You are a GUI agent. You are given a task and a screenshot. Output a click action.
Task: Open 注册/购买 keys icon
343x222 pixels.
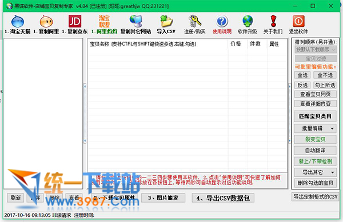tap(195, 21)
